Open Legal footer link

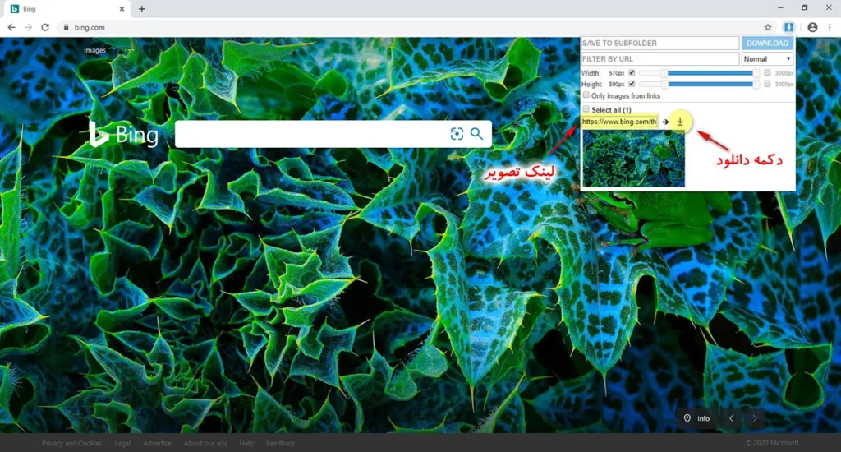[122, 444]
